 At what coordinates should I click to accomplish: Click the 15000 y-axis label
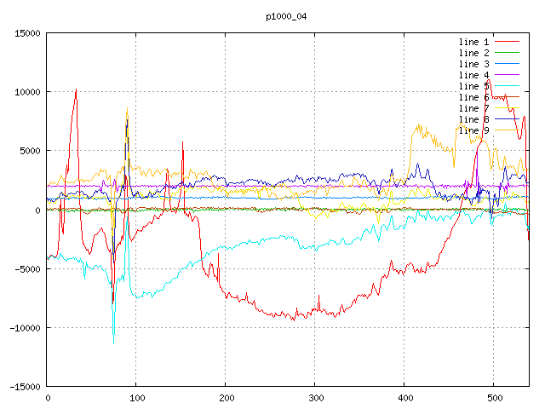(26, 33)
